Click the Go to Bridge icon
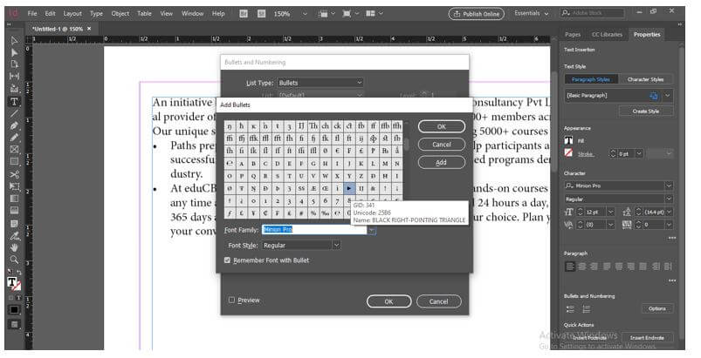This screenshot has width=701, height=358. pos(244,14)
